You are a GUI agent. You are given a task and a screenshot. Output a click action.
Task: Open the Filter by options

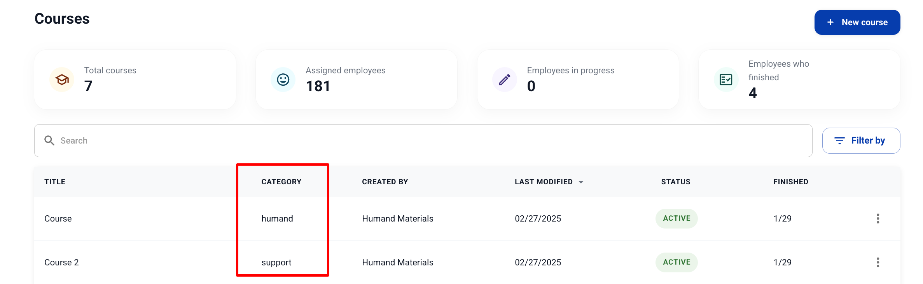[x=861, y=140]
